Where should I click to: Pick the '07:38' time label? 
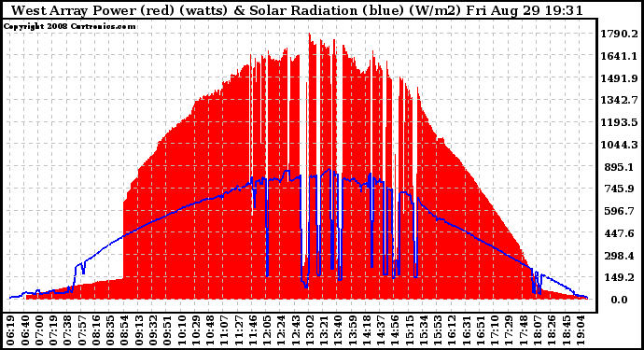[67, 330]
